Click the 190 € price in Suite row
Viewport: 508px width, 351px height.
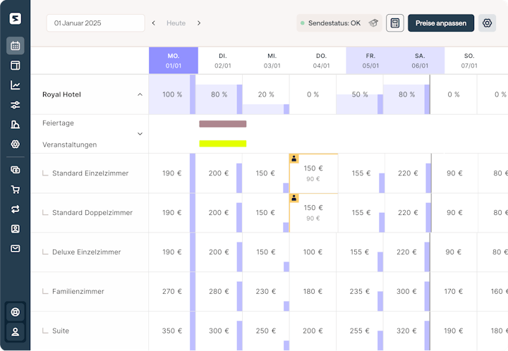point(453,331)
